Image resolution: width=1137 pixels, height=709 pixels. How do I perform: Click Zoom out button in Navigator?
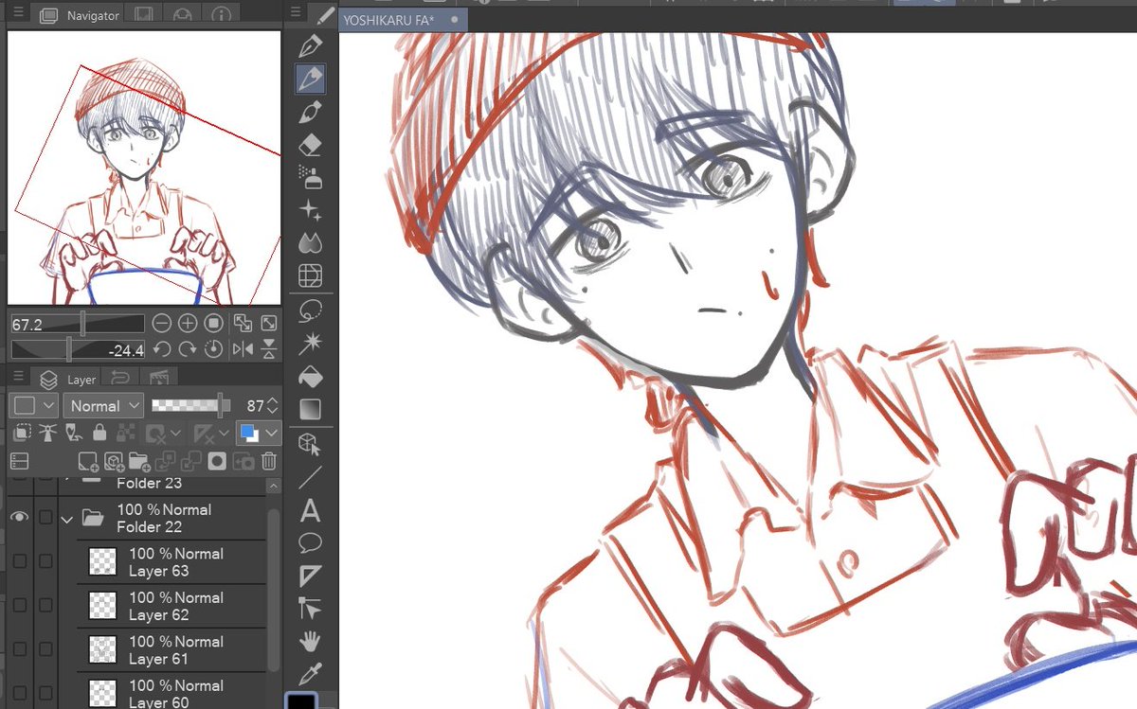tap(161, 324)
